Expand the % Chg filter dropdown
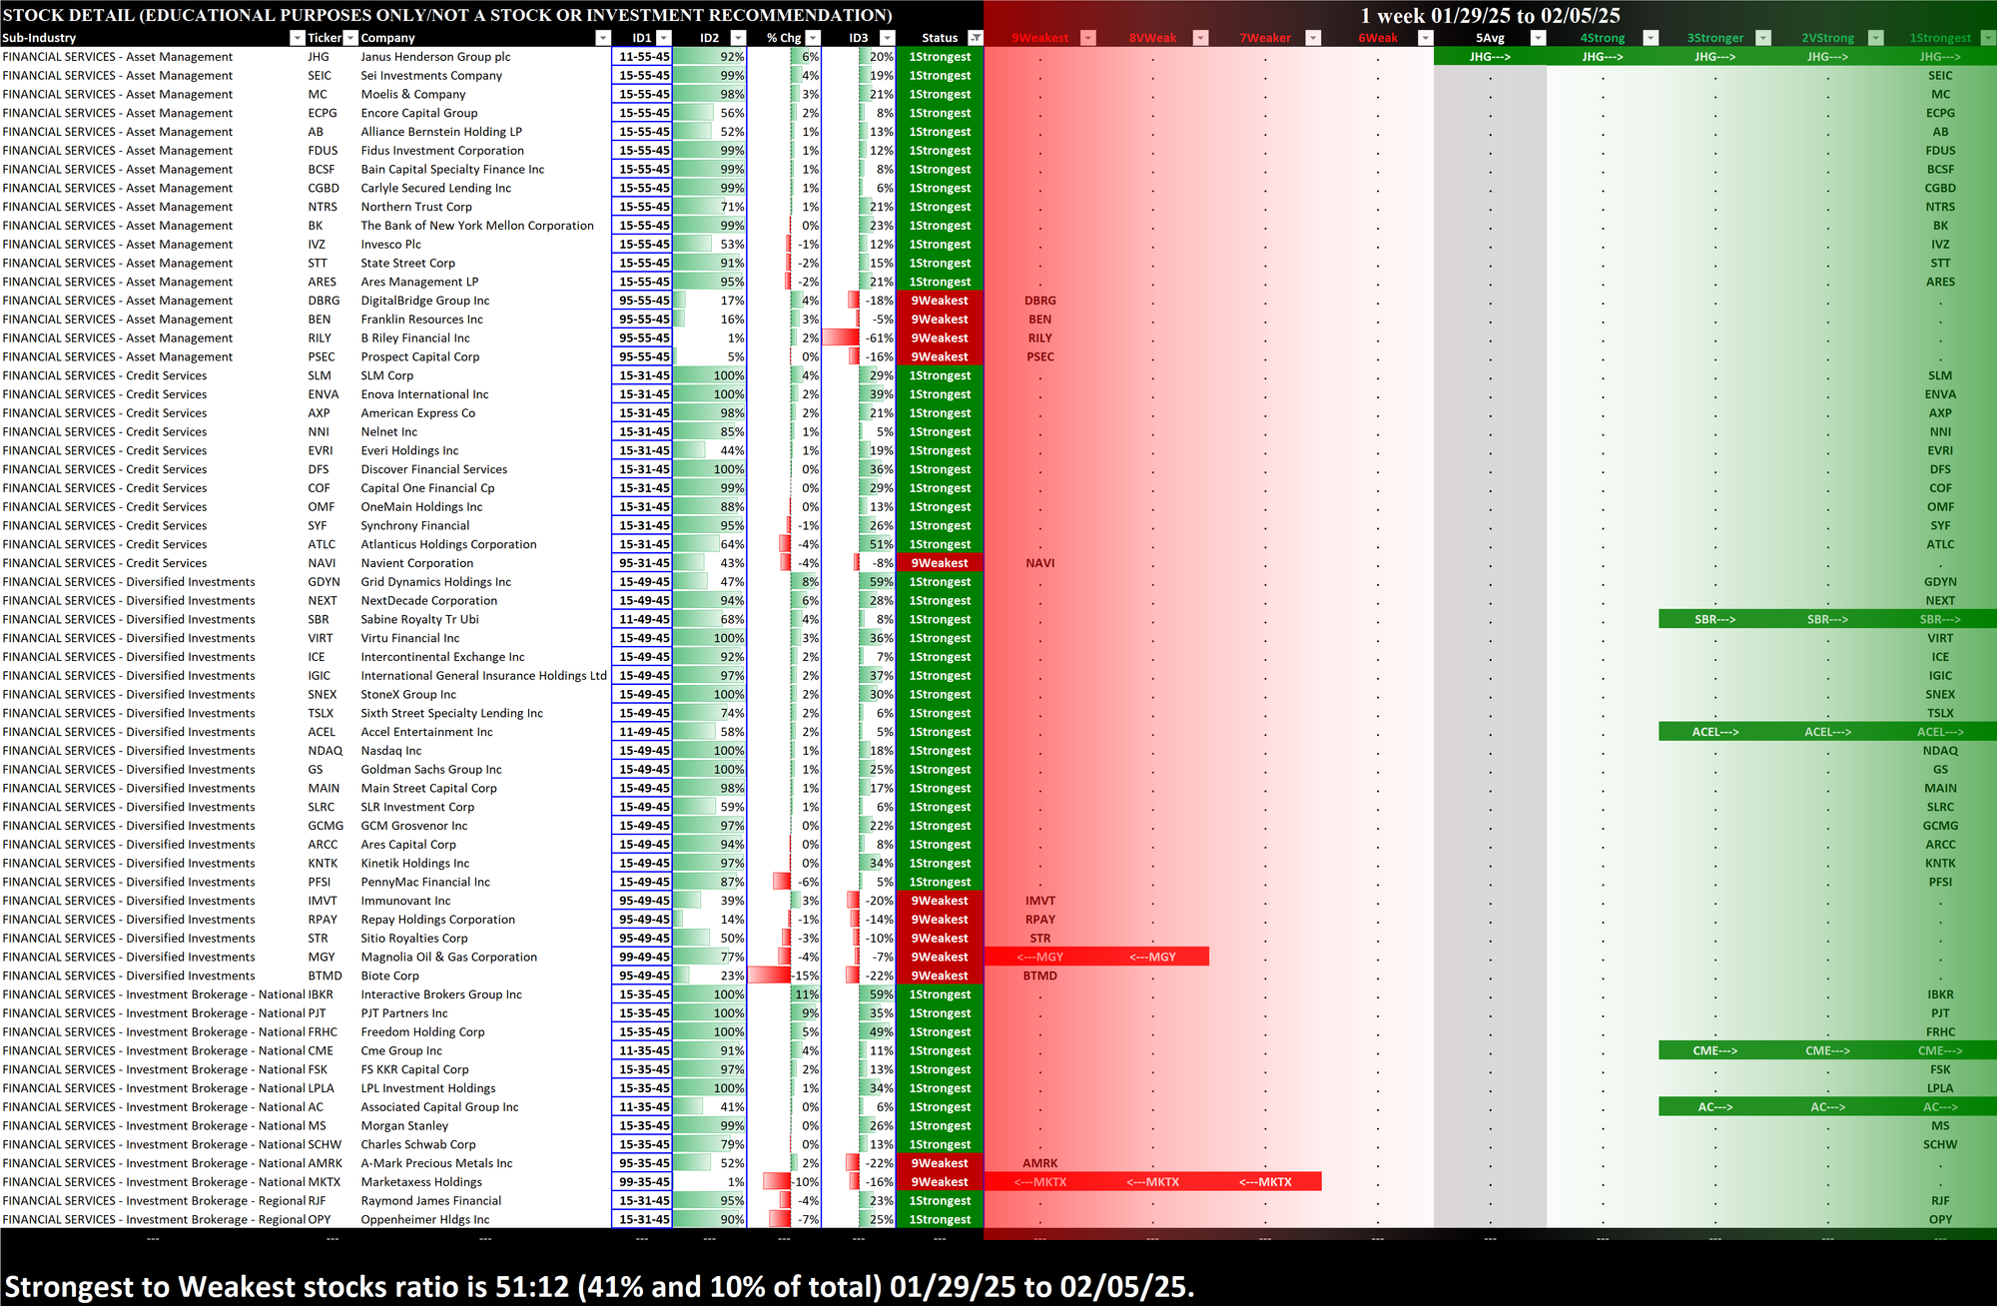The width and height of the screenshot is (1997, 1306). 812,38
